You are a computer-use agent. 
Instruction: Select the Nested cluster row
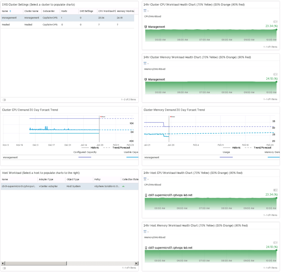pos(35,24)
